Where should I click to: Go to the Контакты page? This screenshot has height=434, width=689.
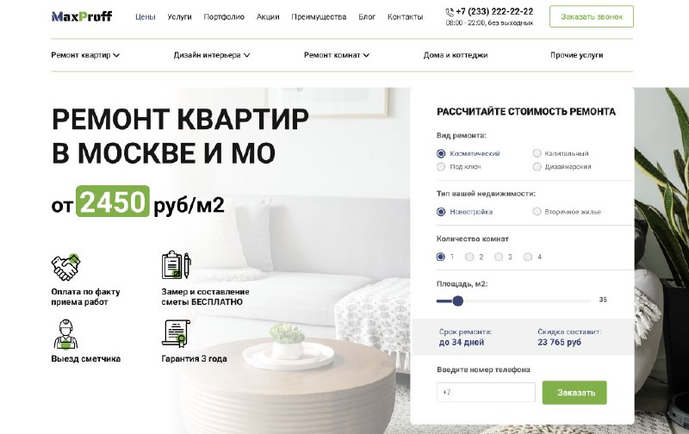405,16
